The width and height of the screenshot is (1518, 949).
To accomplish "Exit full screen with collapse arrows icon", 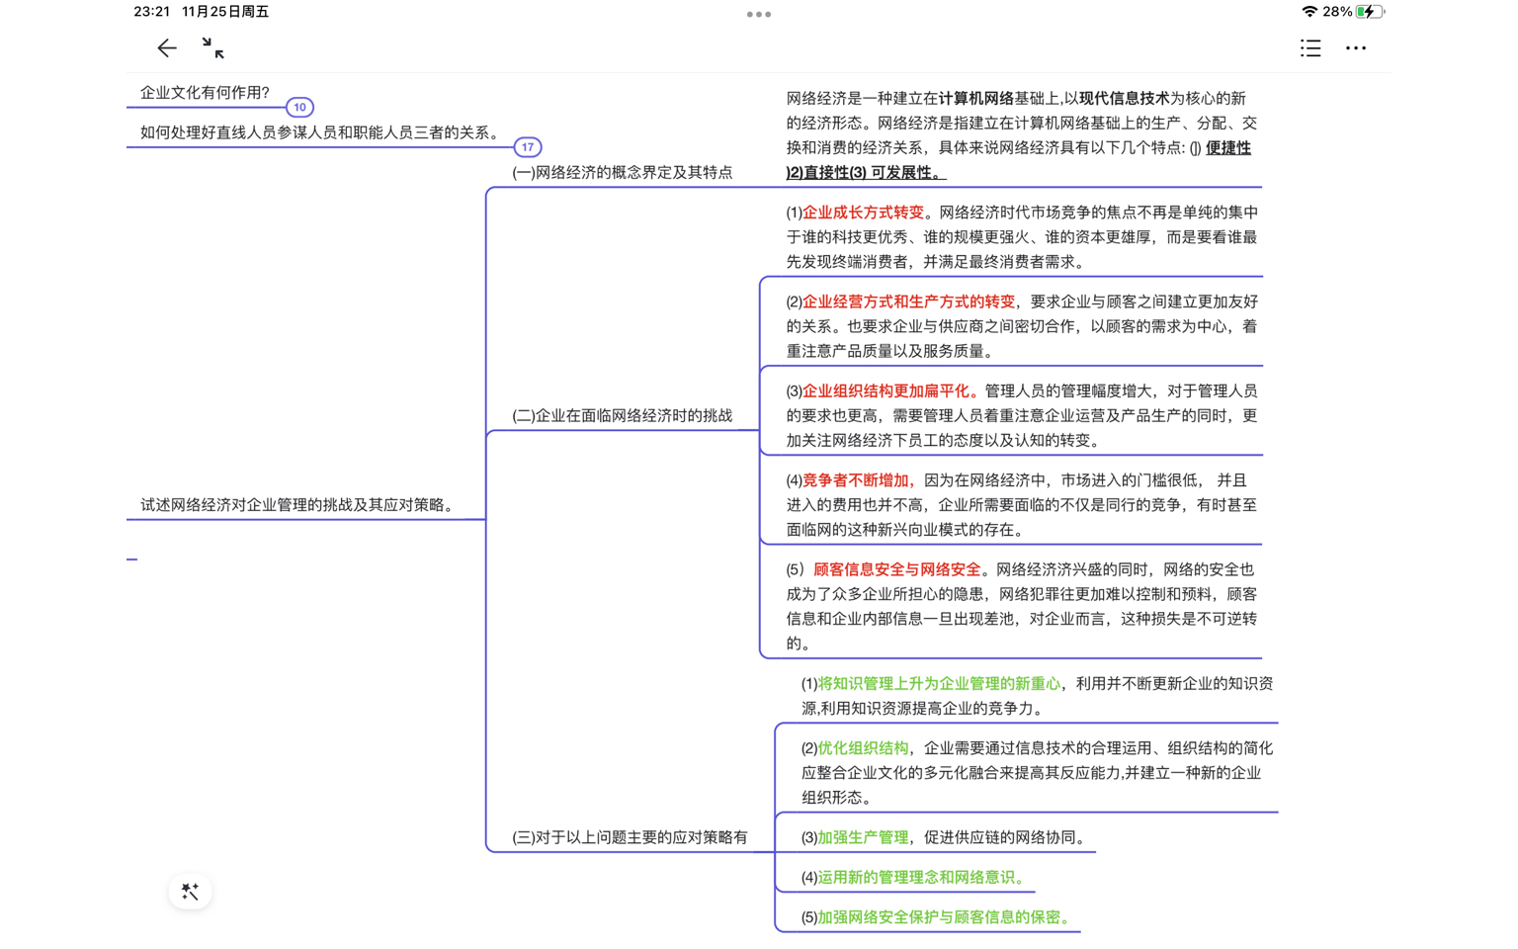I will [212, 47].
